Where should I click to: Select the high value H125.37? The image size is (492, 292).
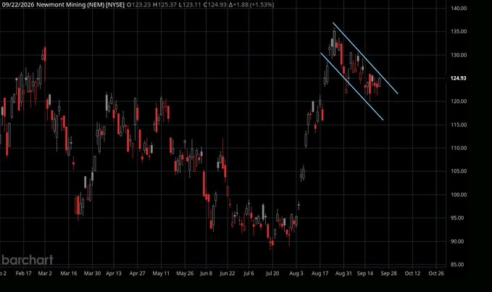164,4
